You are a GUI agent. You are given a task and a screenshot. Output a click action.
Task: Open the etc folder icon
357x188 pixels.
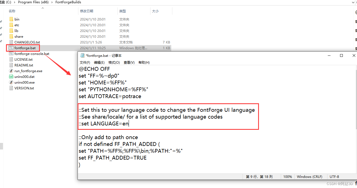coord(11,25)
